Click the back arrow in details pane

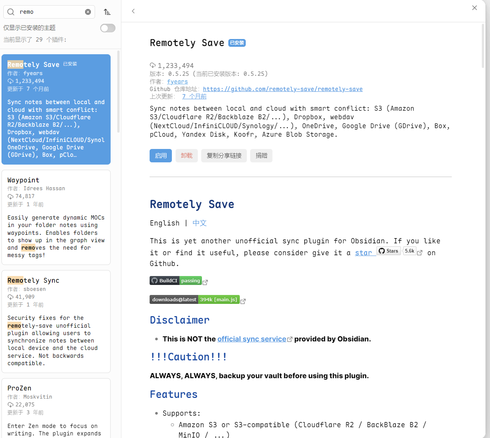(x=133, y=11)
